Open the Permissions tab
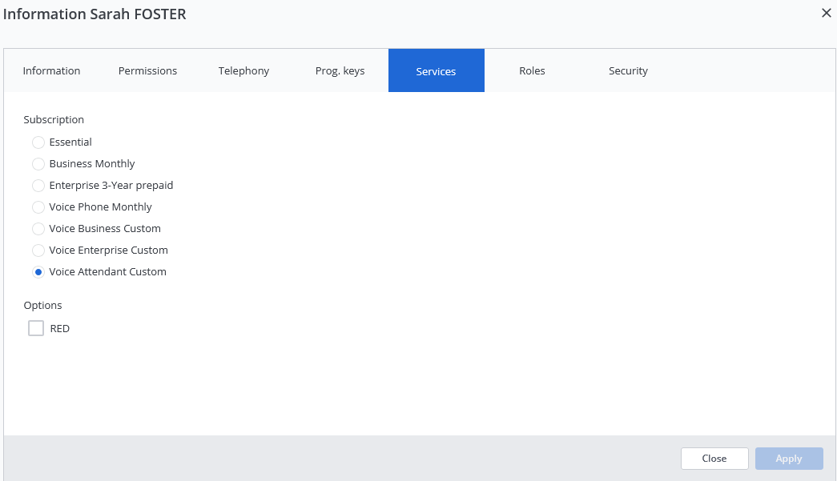 [147, 70]
